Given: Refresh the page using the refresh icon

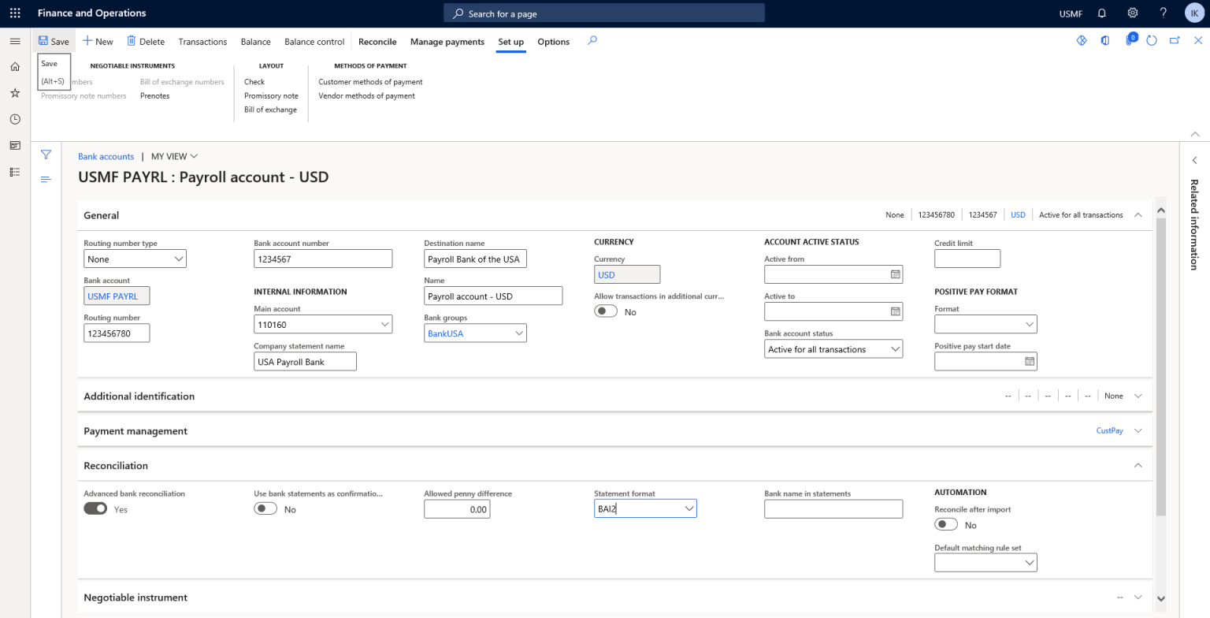Looking at the screenshot, I should pyautogui.click(x=1151, y=39).
